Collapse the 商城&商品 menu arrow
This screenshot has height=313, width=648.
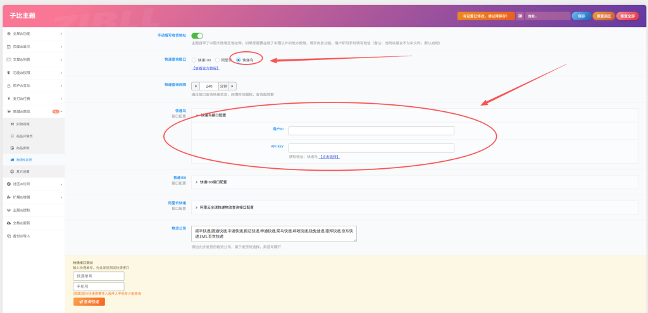[61, 111]
